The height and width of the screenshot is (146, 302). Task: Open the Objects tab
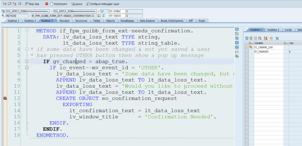110,21
